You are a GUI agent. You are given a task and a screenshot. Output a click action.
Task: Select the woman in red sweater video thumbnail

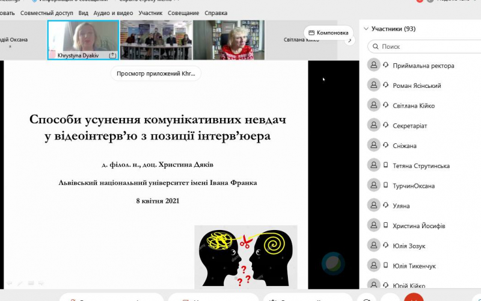pos(228,40)
